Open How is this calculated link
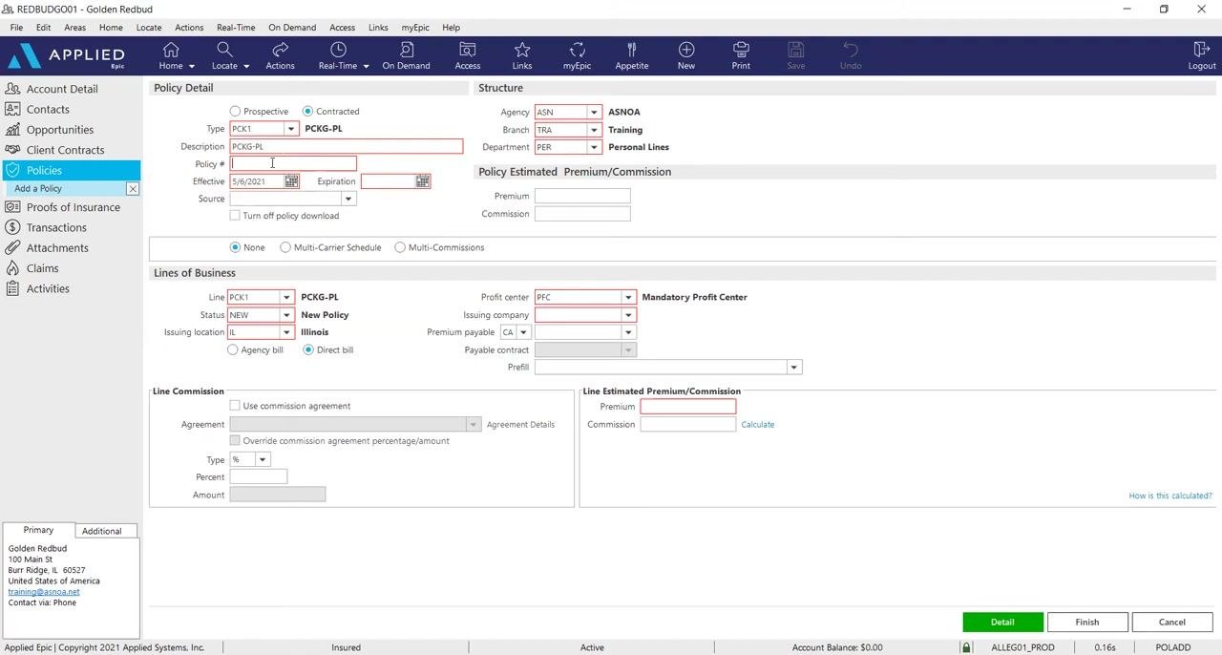 pyautogui.click(x=1170, y=496)
